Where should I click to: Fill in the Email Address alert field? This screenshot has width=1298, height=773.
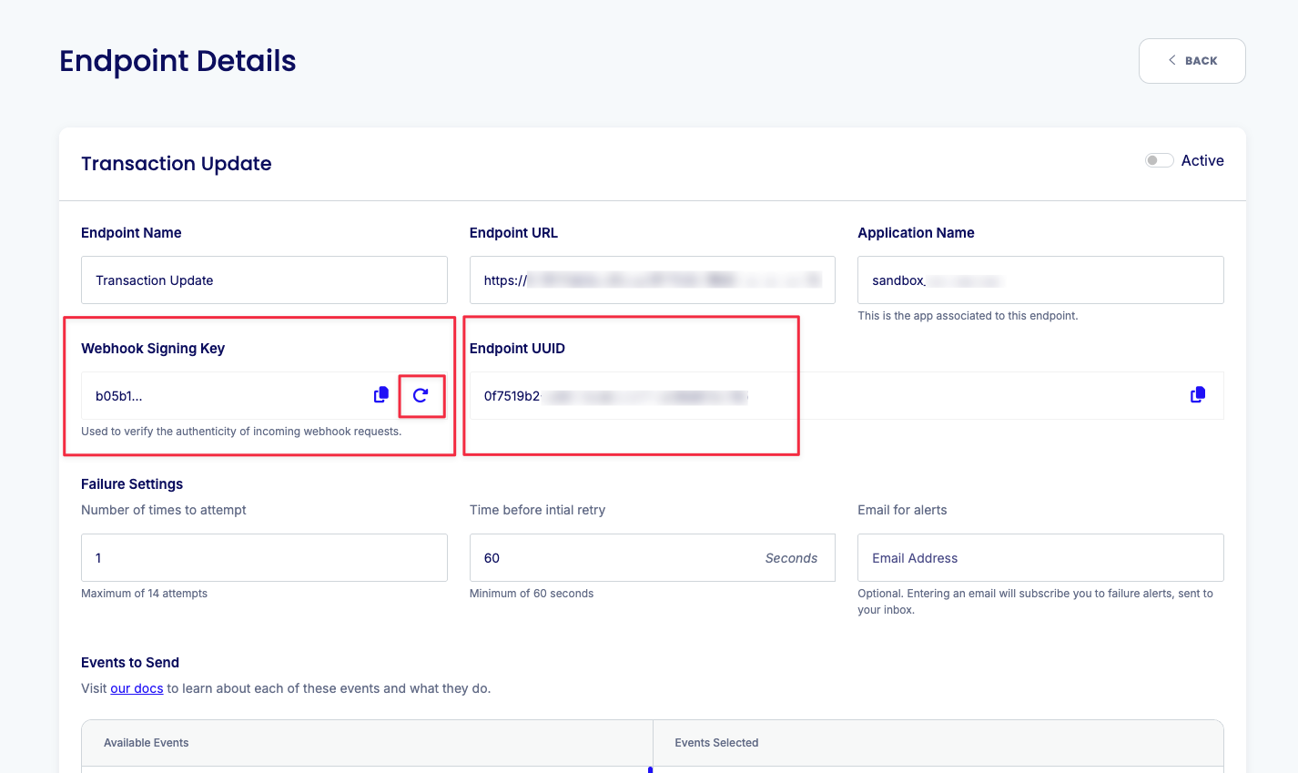point(1040,557)
